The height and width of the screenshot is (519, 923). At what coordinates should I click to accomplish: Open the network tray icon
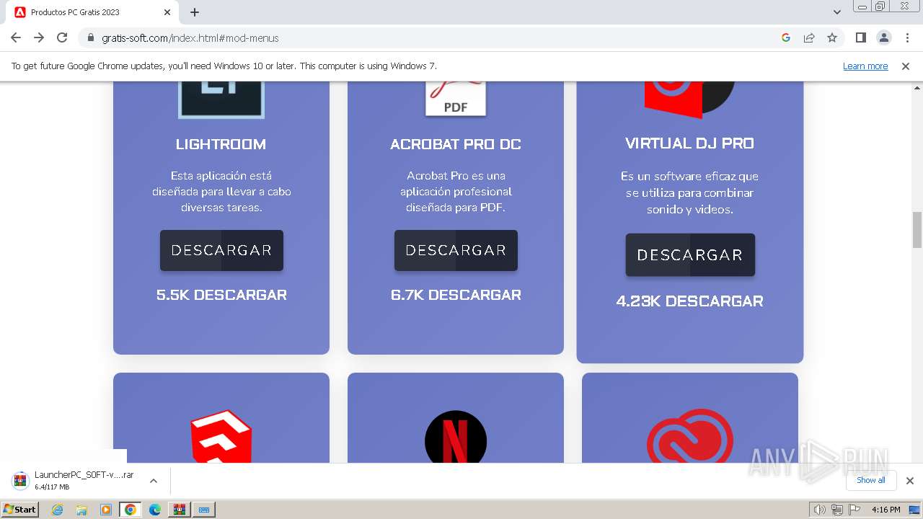coord(836,510)
